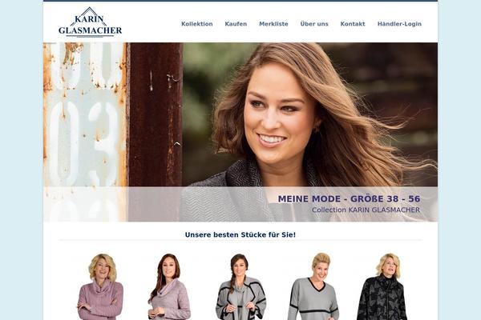
Task: Click the rusty brown metal beam in banner
Action: pyautogui.click(x=155, y=115)
